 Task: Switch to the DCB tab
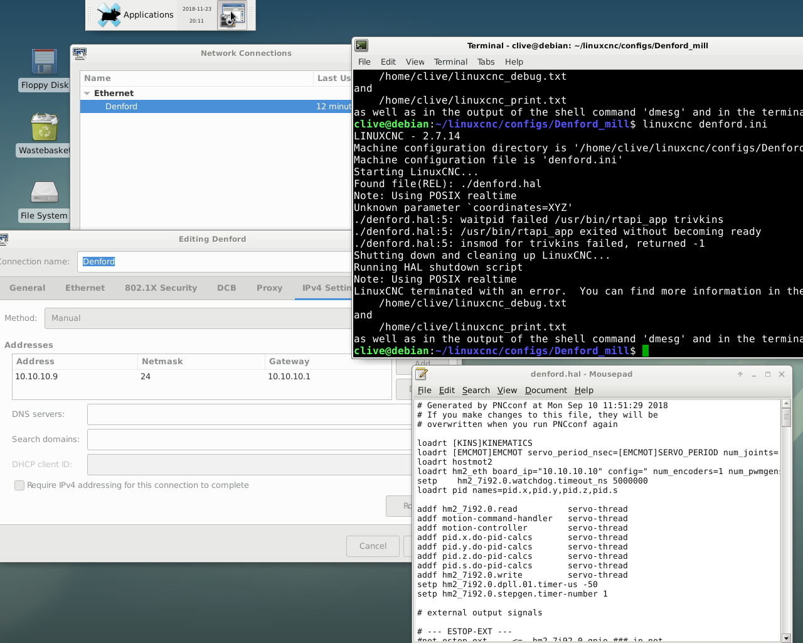[x=227, y=288]
